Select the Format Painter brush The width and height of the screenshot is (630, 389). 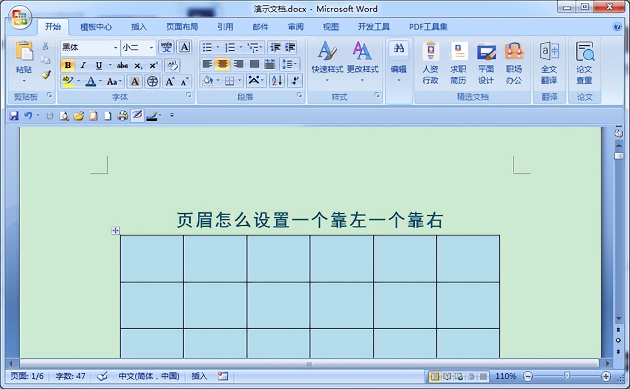(45, 75)
